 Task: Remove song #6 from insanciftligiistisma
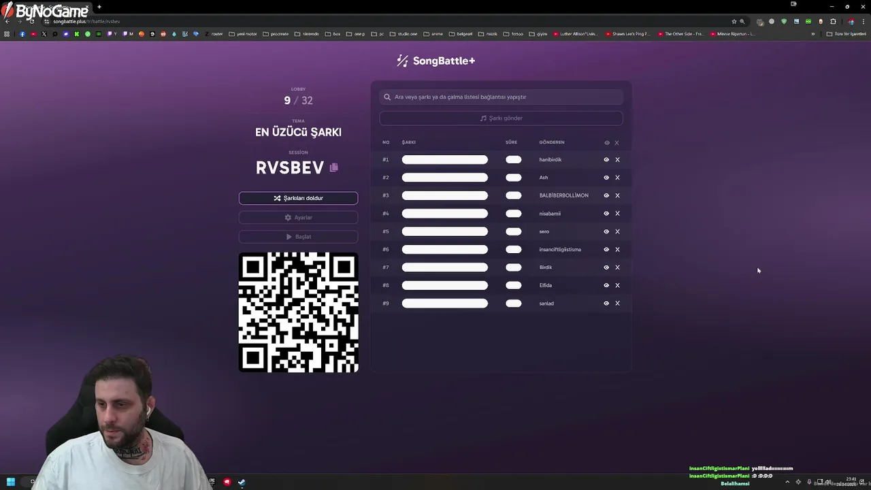(617, 249)
